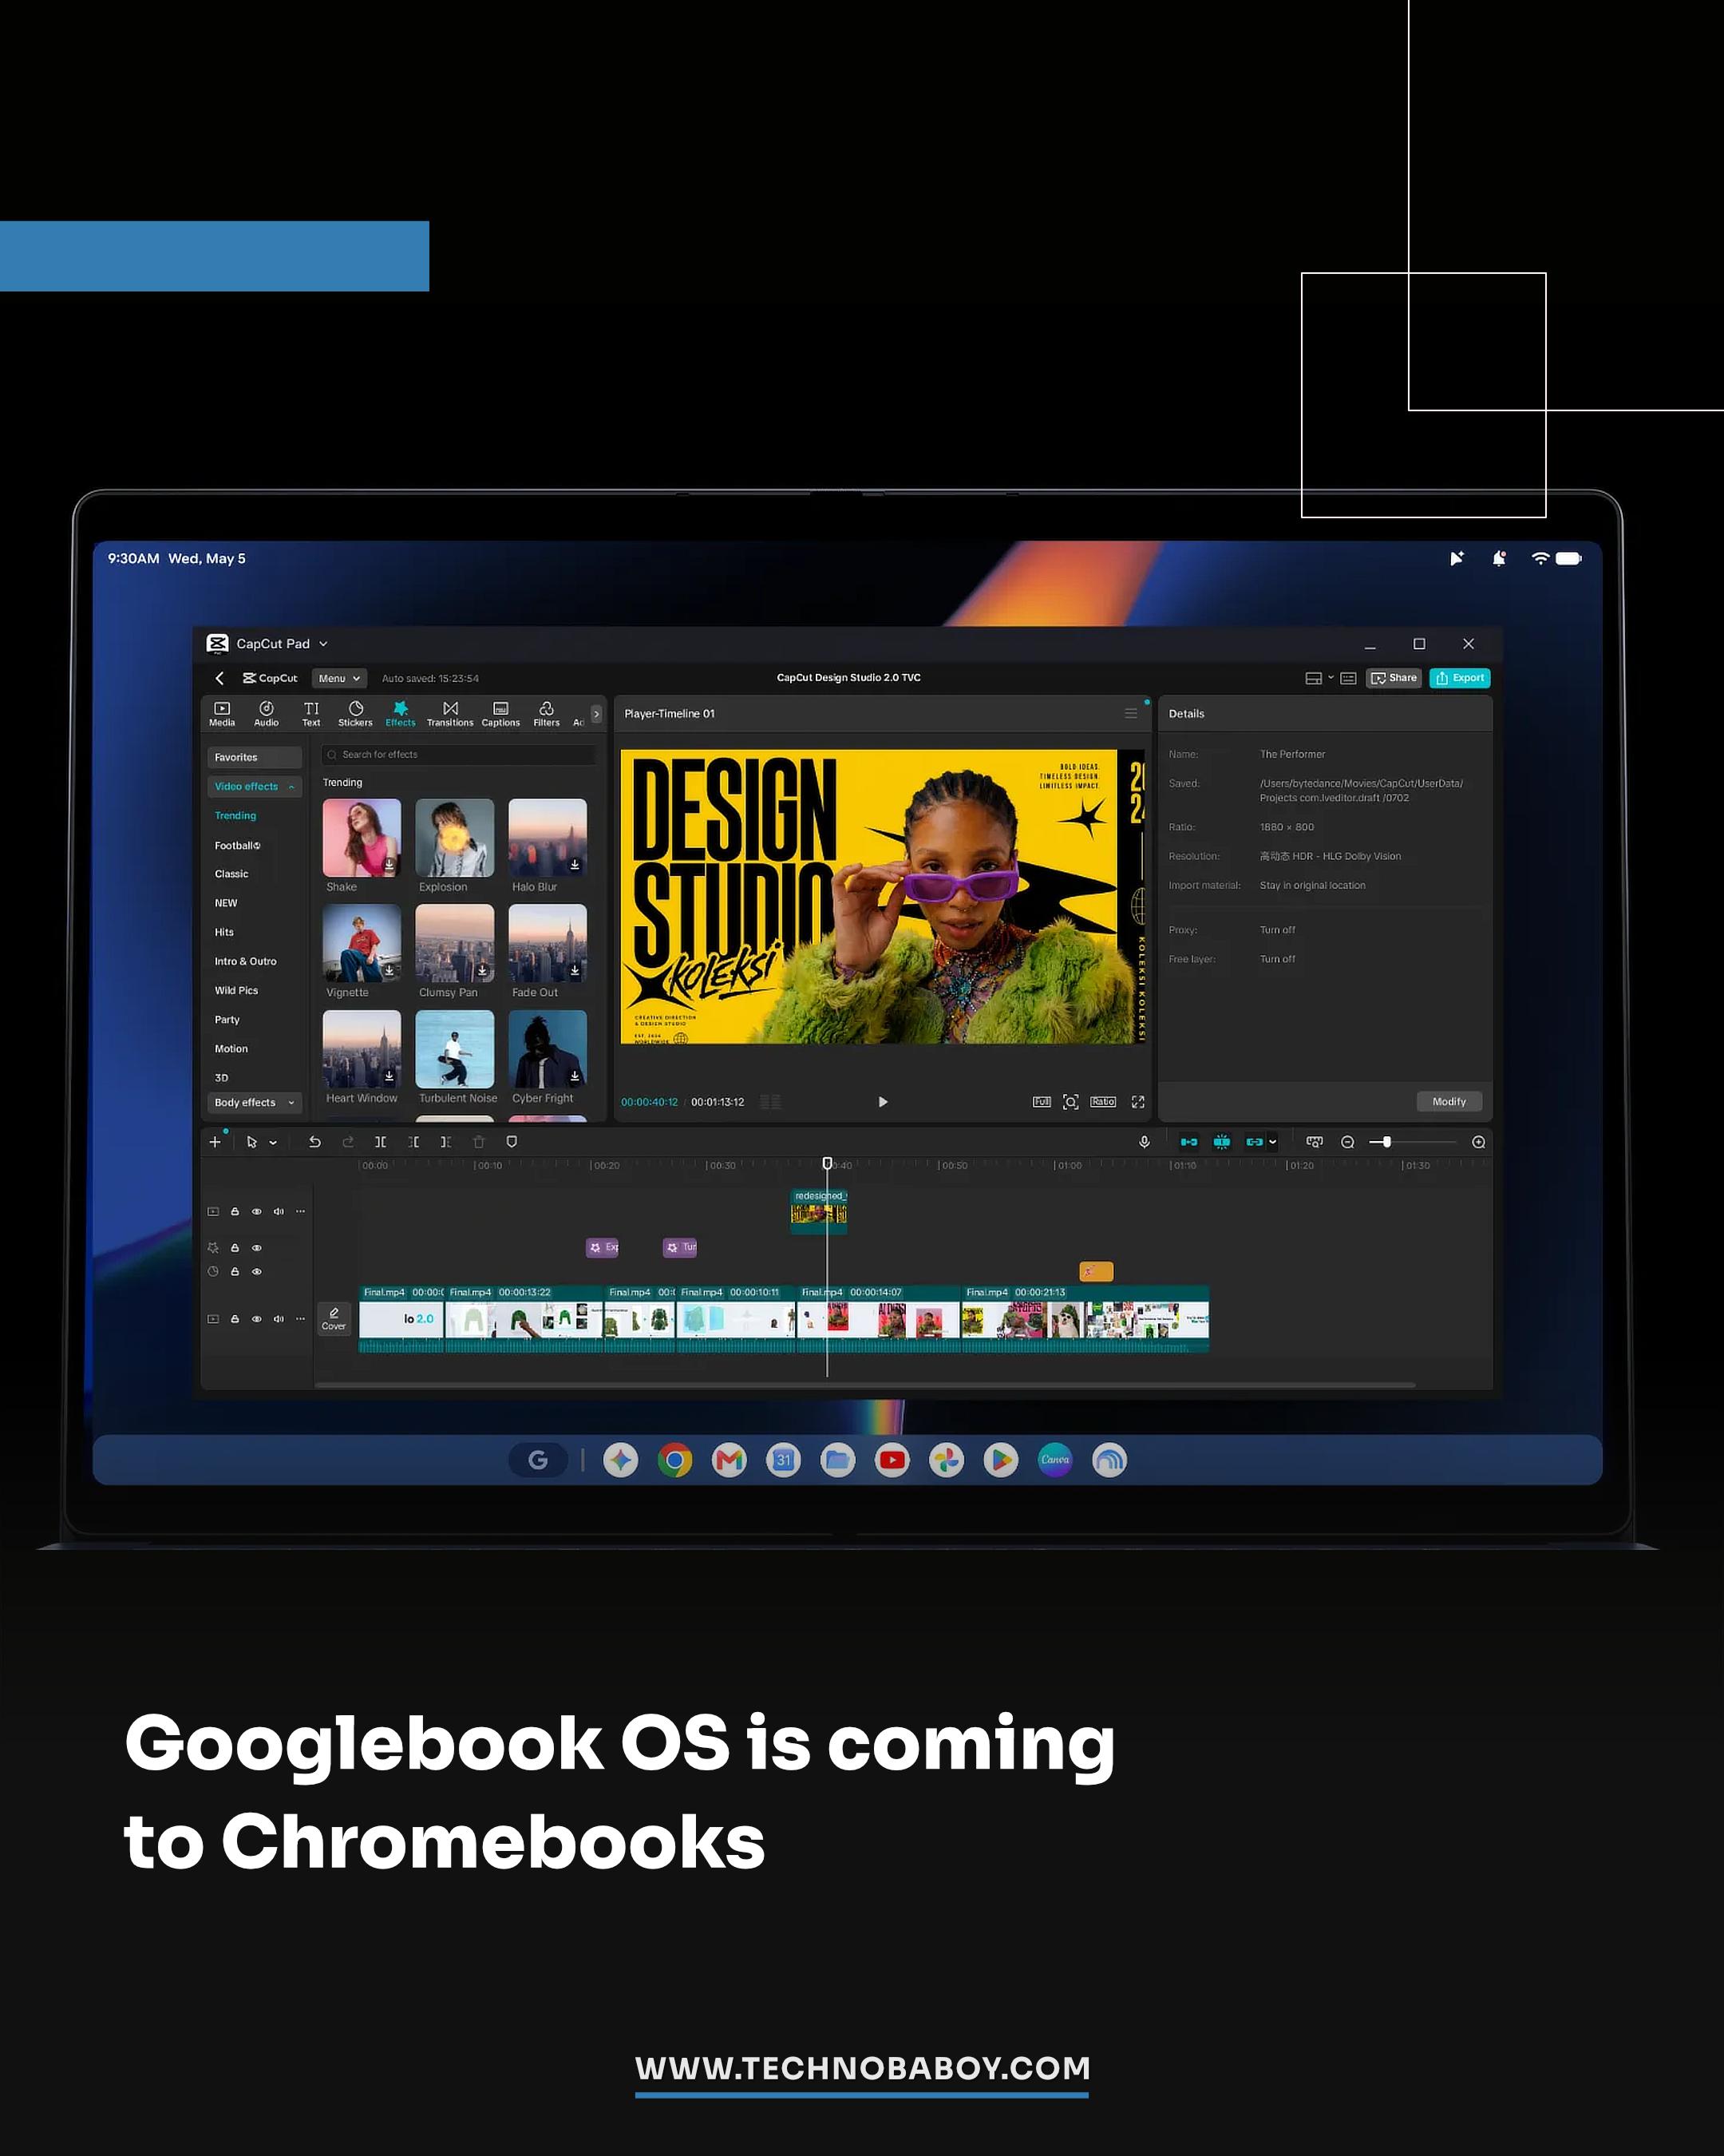1724x2156 pixels.
Task: Open YouTube from the shelf
Action: pos(892,1461)
